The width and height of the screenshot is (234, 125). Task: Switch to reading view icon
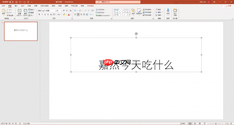[x=200, y=124]
